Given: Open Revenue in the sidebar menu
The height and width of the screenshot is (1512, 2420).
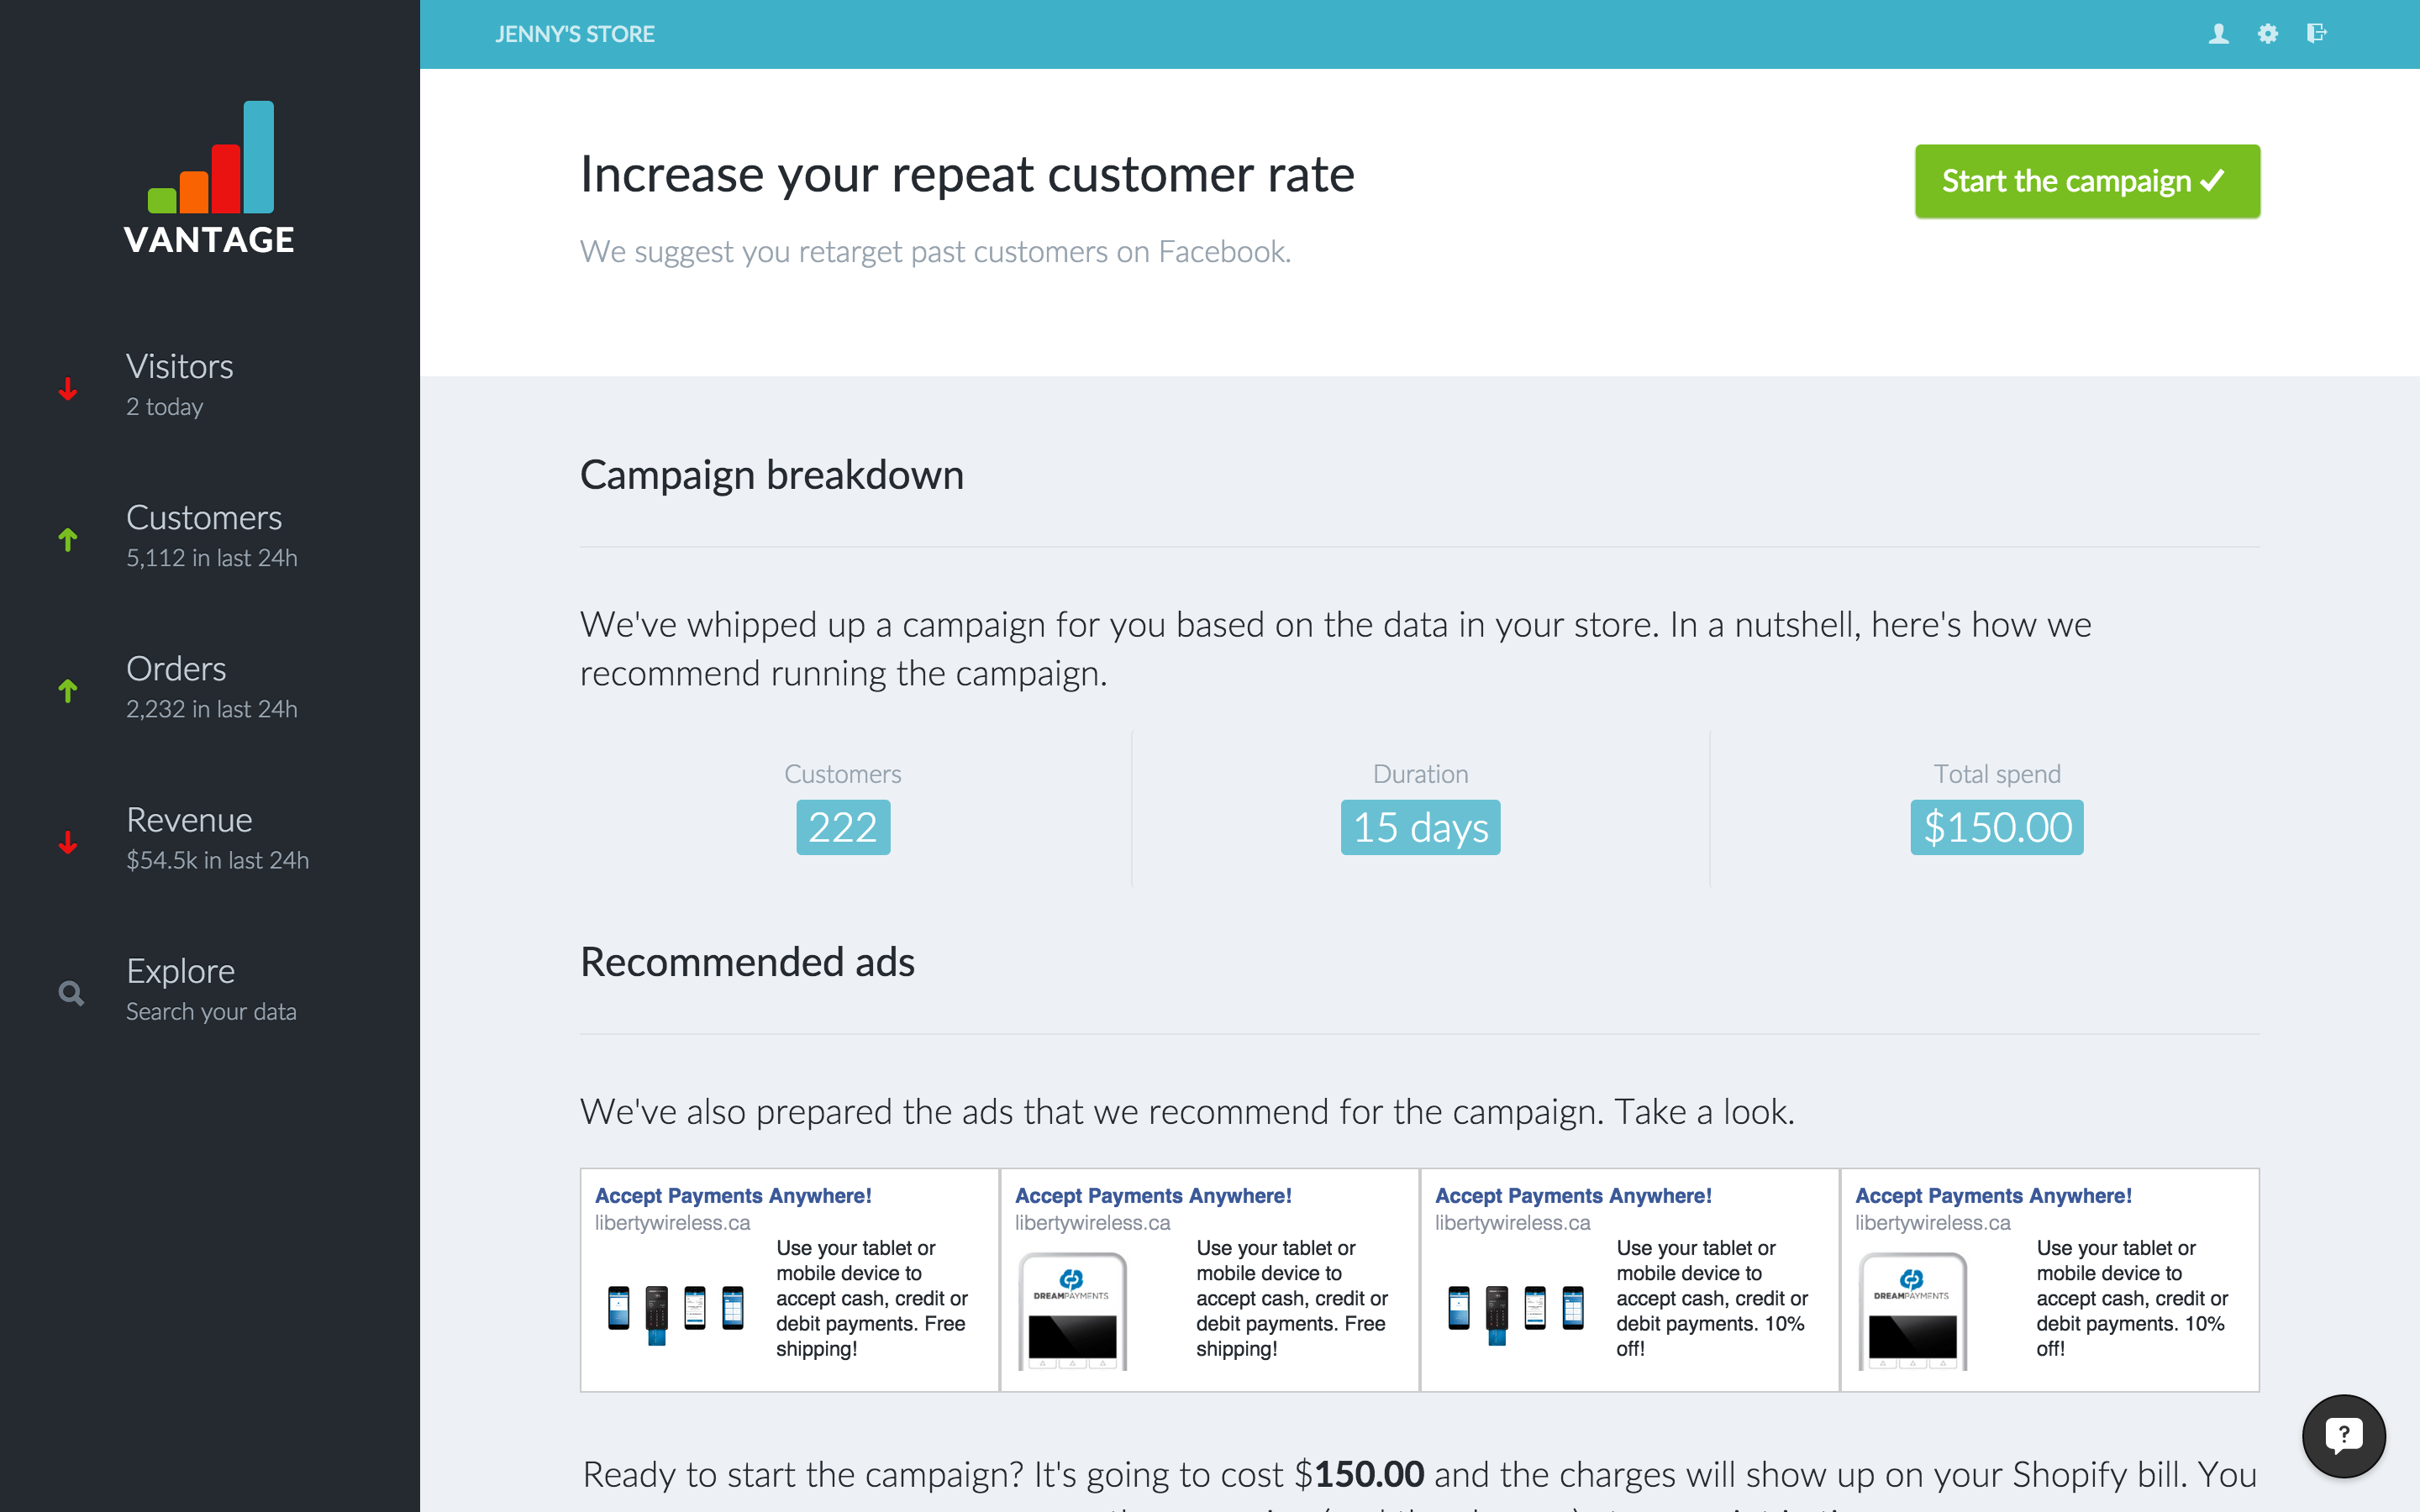Looking at the screenshot, I should click(189, 821).
